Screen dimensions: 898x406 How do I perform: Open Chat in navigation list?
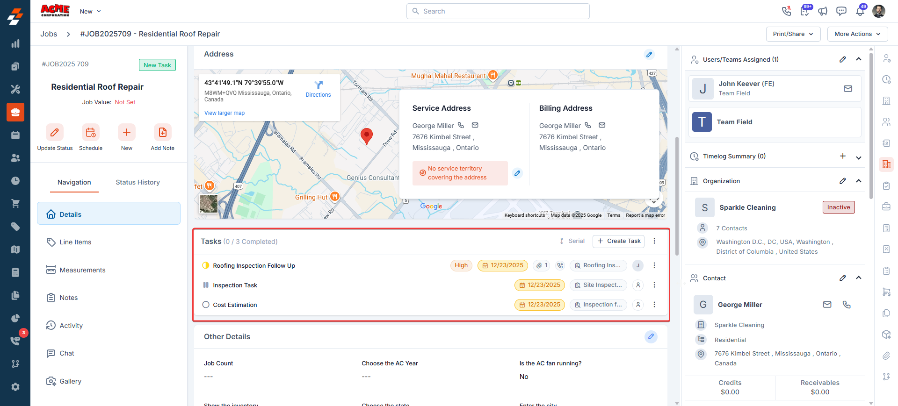click(x=109, y=353)
